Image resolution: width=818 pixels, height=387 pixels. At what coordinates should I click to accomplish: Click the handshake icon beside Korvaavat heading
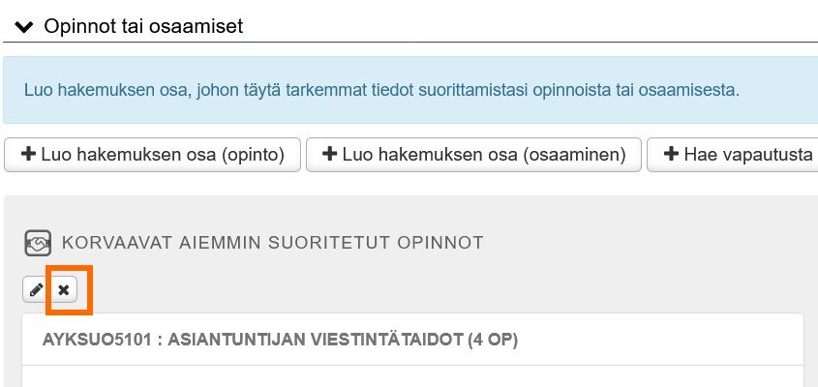(x=37, y=242)
